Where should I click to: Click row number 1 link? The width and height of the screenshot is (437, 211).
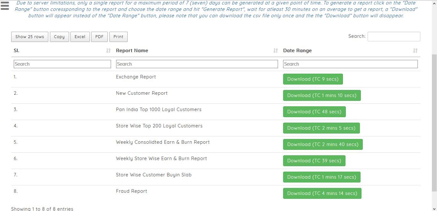15,77
